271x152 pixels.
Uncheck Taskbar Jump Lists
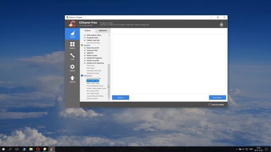click(x=85, y=40)
